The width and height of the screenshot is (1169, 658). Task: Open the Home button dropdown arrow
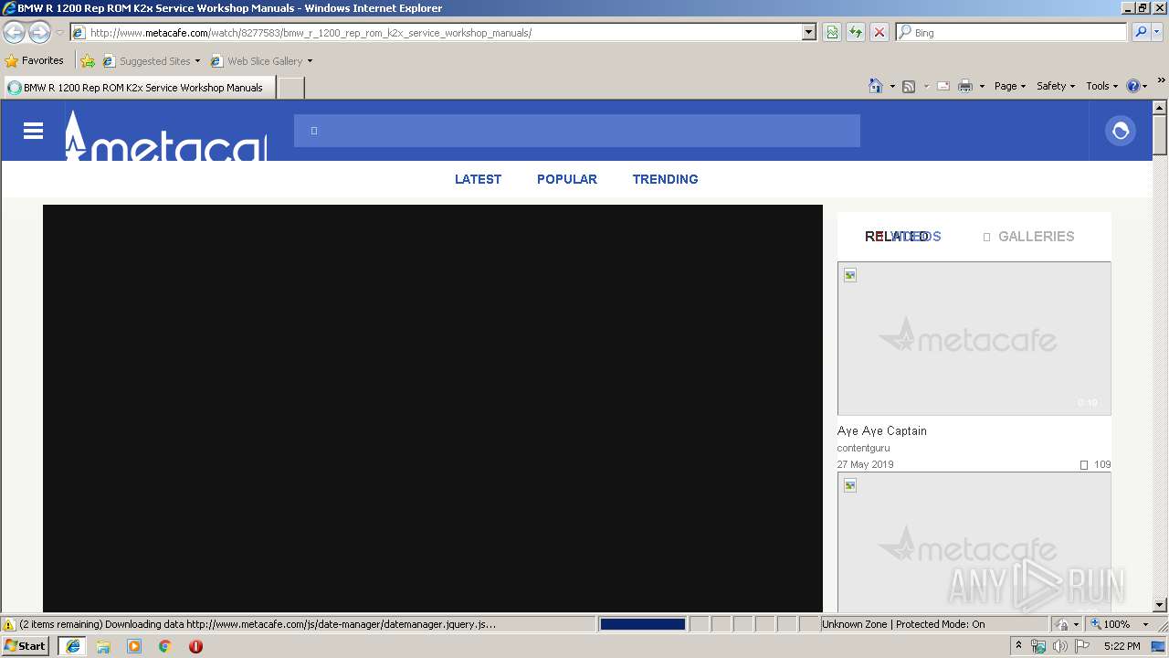click(x=891, y=86)
